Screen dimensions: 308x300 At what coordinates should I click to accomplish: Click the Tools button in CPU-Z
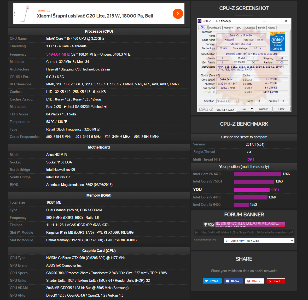click(x=243, y=109)
